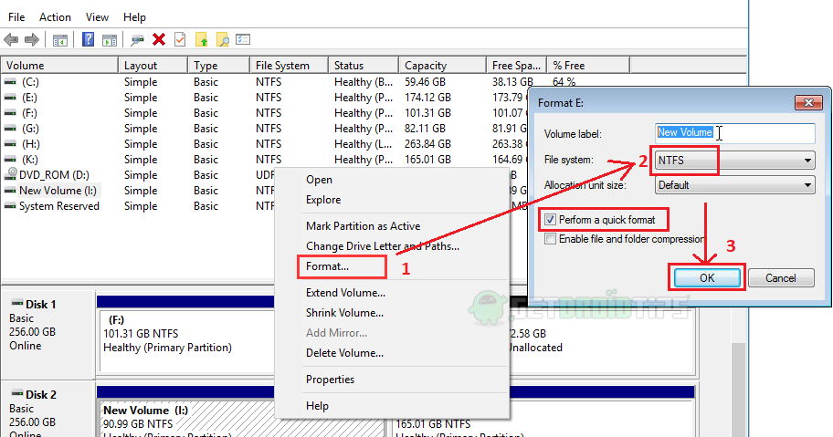Click the Cancel button in Format dialog
Image resolution: width=833 pixels, height=437 pixels.
780,278
